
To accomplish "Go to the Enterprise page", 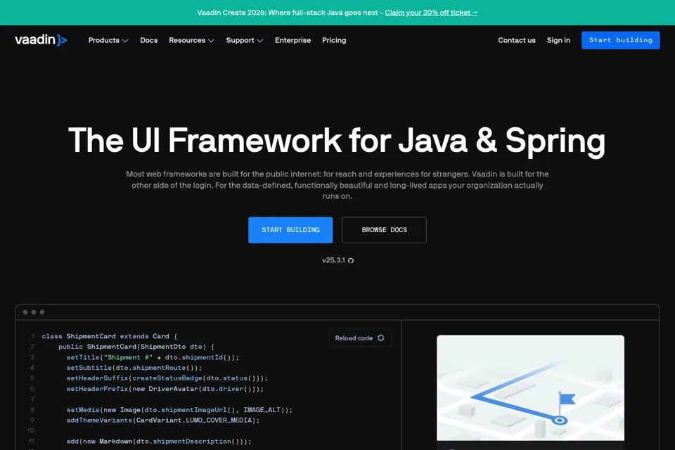I will (292, 40).
